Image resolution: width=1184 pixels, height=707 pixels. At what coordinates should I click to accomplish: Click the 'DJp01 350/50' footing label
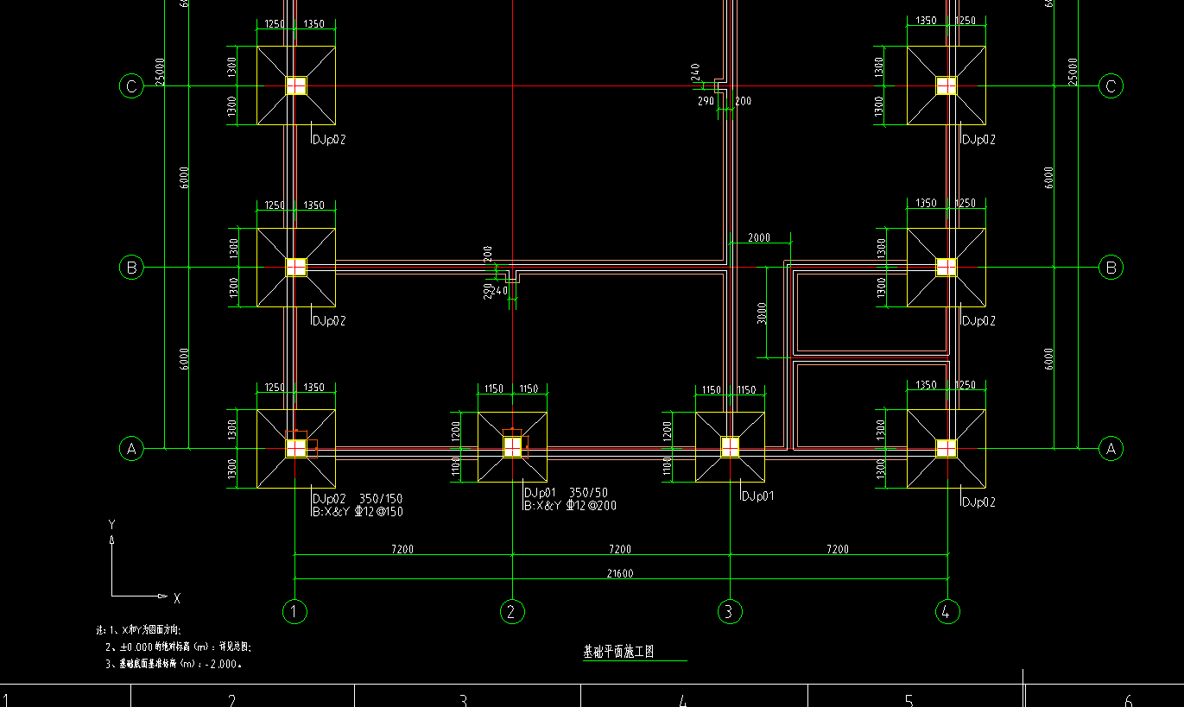point(566,493)
